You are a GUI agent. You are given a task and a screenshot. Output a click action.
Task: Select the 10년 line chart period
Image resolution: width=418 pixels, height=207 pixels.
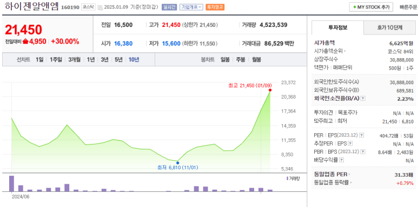[134, 59]
